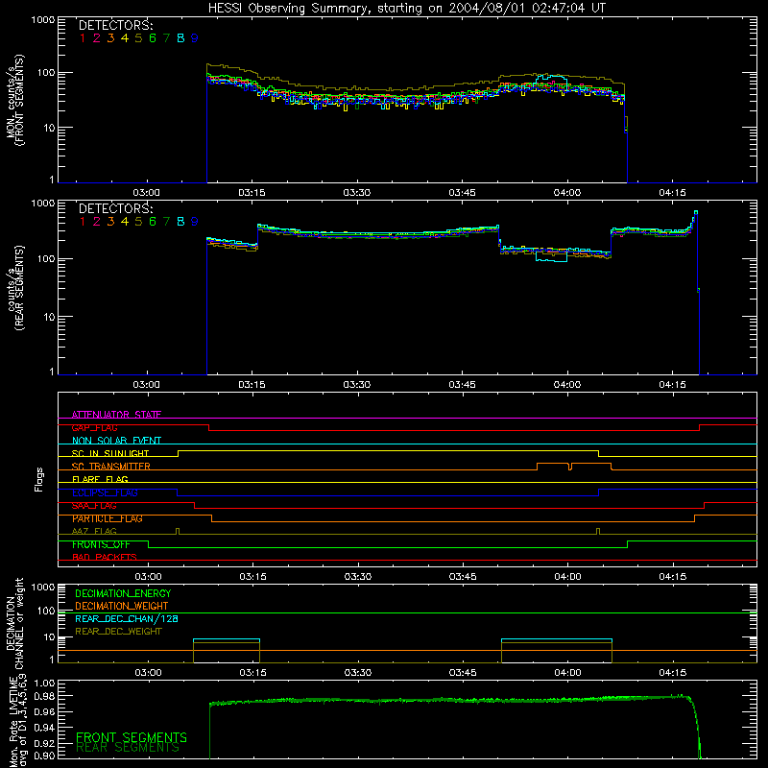This screenshot has height=768, width=768.
Task: Click the HESSI Observing Summary title text
Action: (x=407, y=9)
